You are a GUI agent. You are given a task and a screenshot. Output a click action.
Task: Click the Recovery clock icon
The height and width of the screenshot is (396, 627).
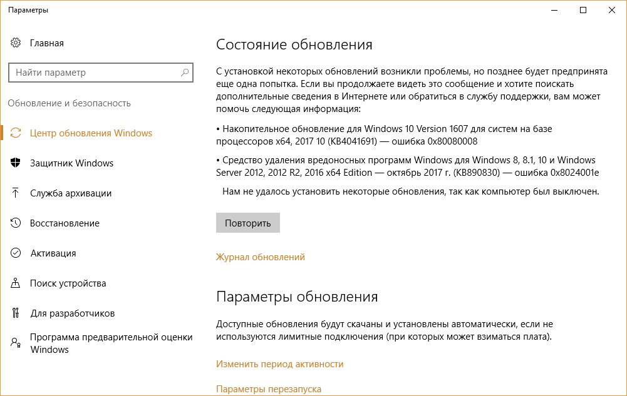click(x=16, y=223)
